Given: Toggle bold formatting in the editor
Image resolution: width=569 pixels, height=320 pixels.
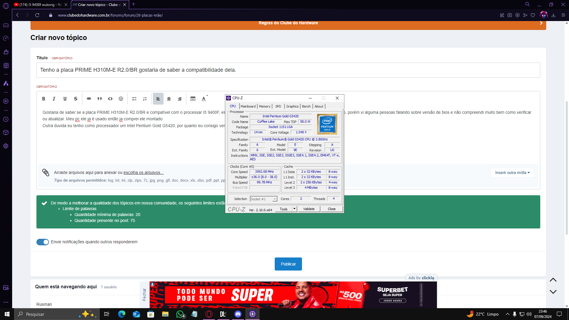Looking at the screenshot, I should coord(44,99).
